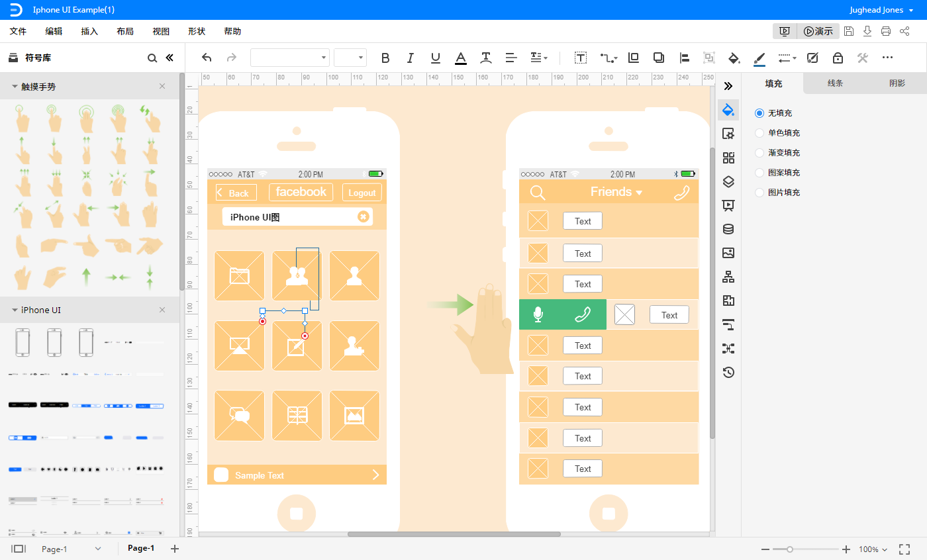Click the line color pen icon
The image size is (927, 560).
[759, 58]
